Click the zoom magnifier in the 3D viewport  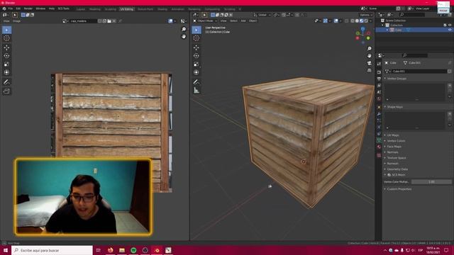pyautogui.click(x=369, y=49)
